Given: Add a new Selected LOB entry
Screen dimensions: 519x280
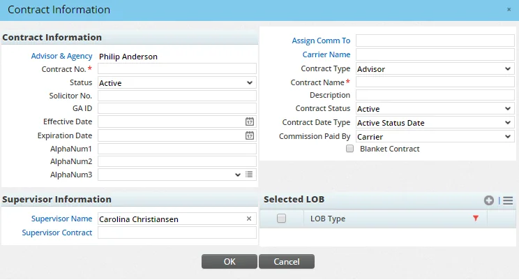Looking at the screenshot, I should coord(489,200).
